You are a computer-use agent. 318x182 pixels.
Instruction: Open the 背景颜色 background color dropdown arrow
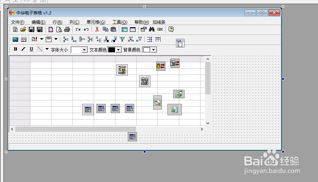point(154,50)
